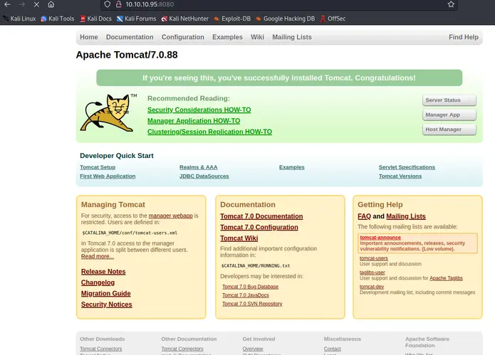Go to the browser home page icon

click(x=51, y=4)
